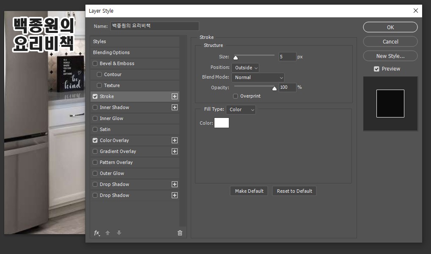Screen dimensions: 431x254
Task: Toggle the Preview checkbox
Action: [x=376, y=69]
